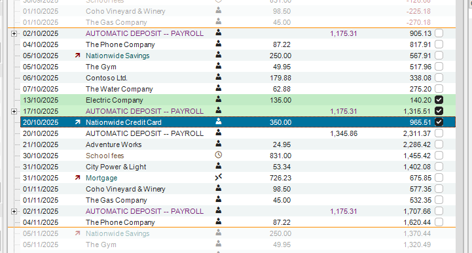Click the date 21/10/2025

(x=41, y=144)
